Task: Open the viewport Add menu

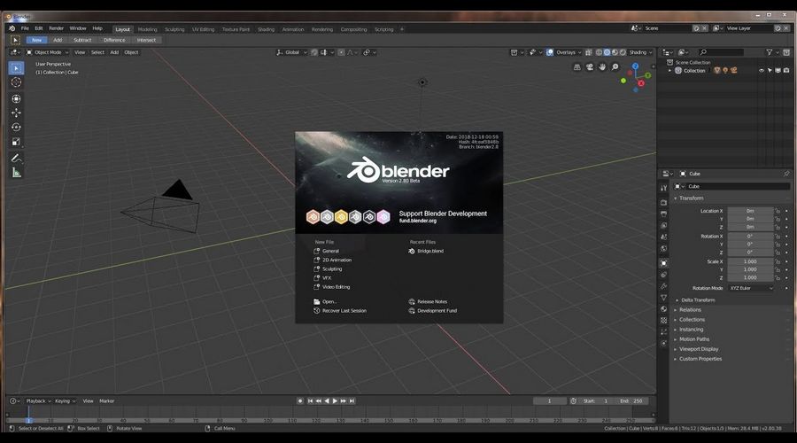Action: pyautogui.click(x=114, y=52)
